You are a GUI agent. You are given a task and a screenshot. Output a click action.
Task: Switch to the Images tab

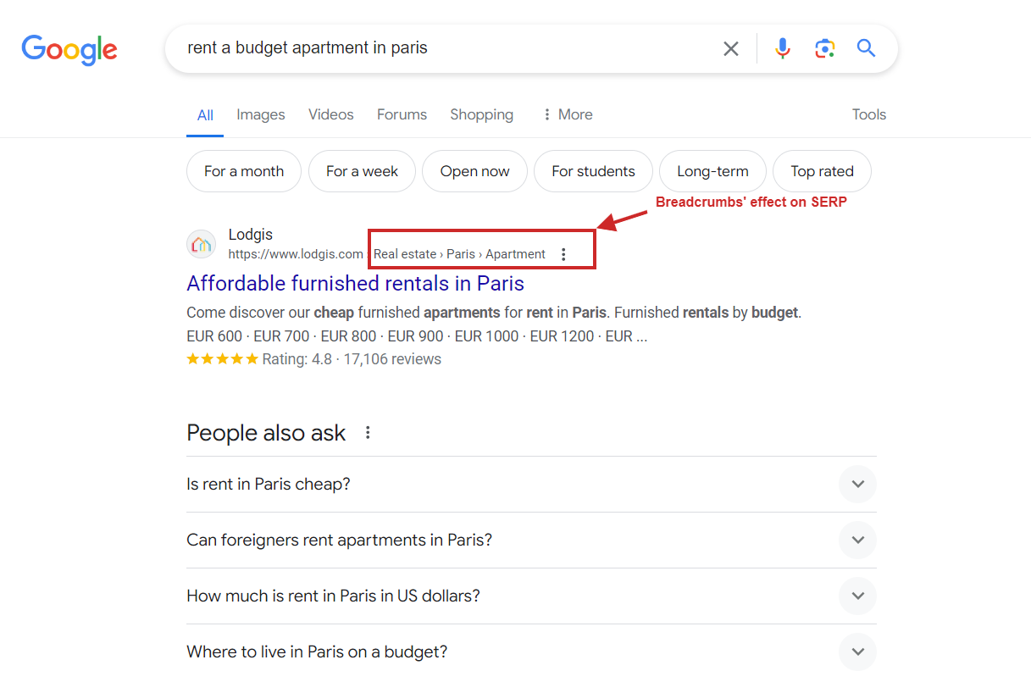(x=260, y=114)
